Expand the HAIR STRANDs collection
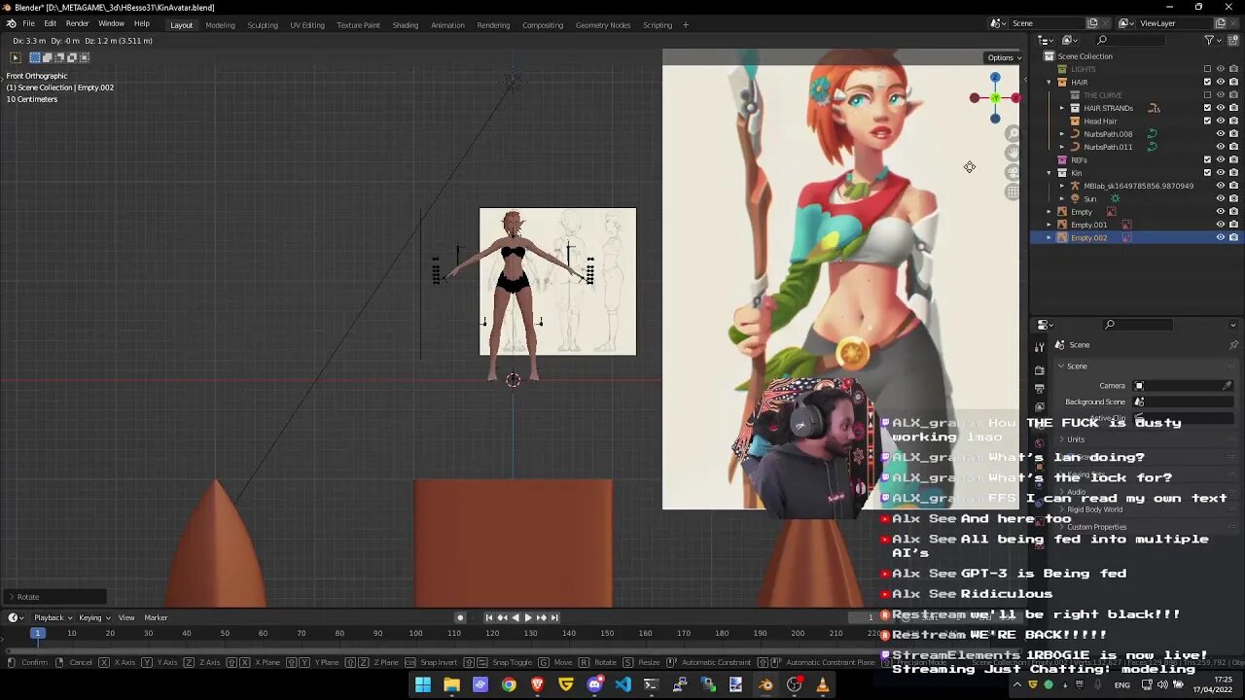 tap(1062, 108)
